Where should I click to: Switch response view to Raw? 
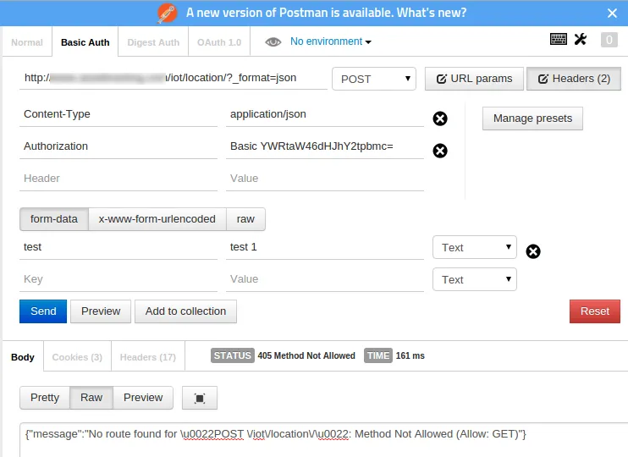pyautogui.click(x=91, y=398)
